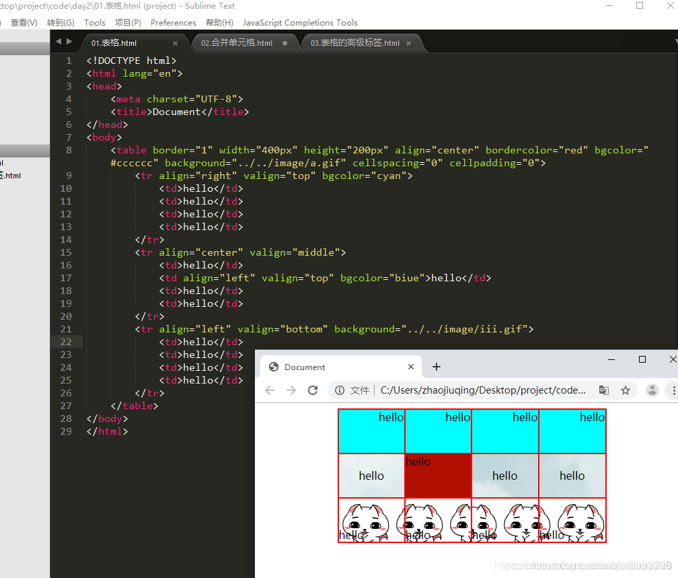The width and height of the screenshot is (678, 578).
Task: Close the 03.表格的高级标签.html tab
Action: click(x=409, y=43)
